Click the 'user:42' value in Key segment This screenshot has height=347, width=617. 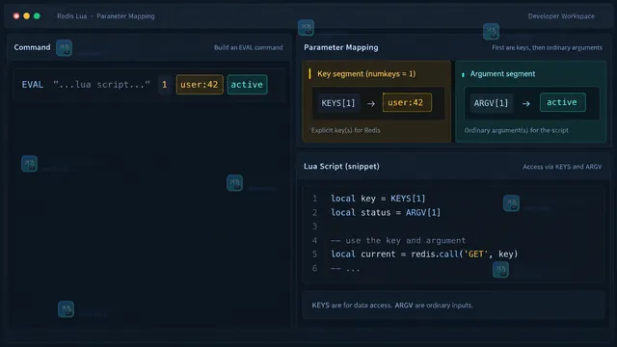tap(407, 103)
